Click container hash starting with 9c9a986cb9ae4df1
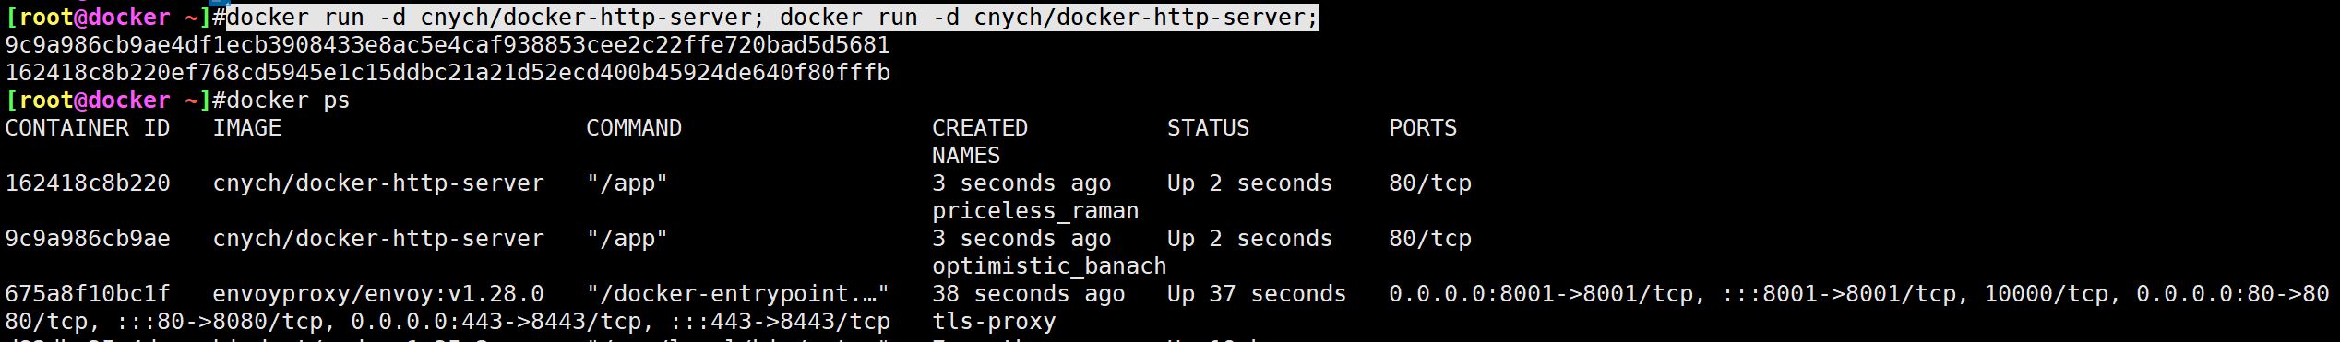The image size is (2340, 342). pos(448,45)
